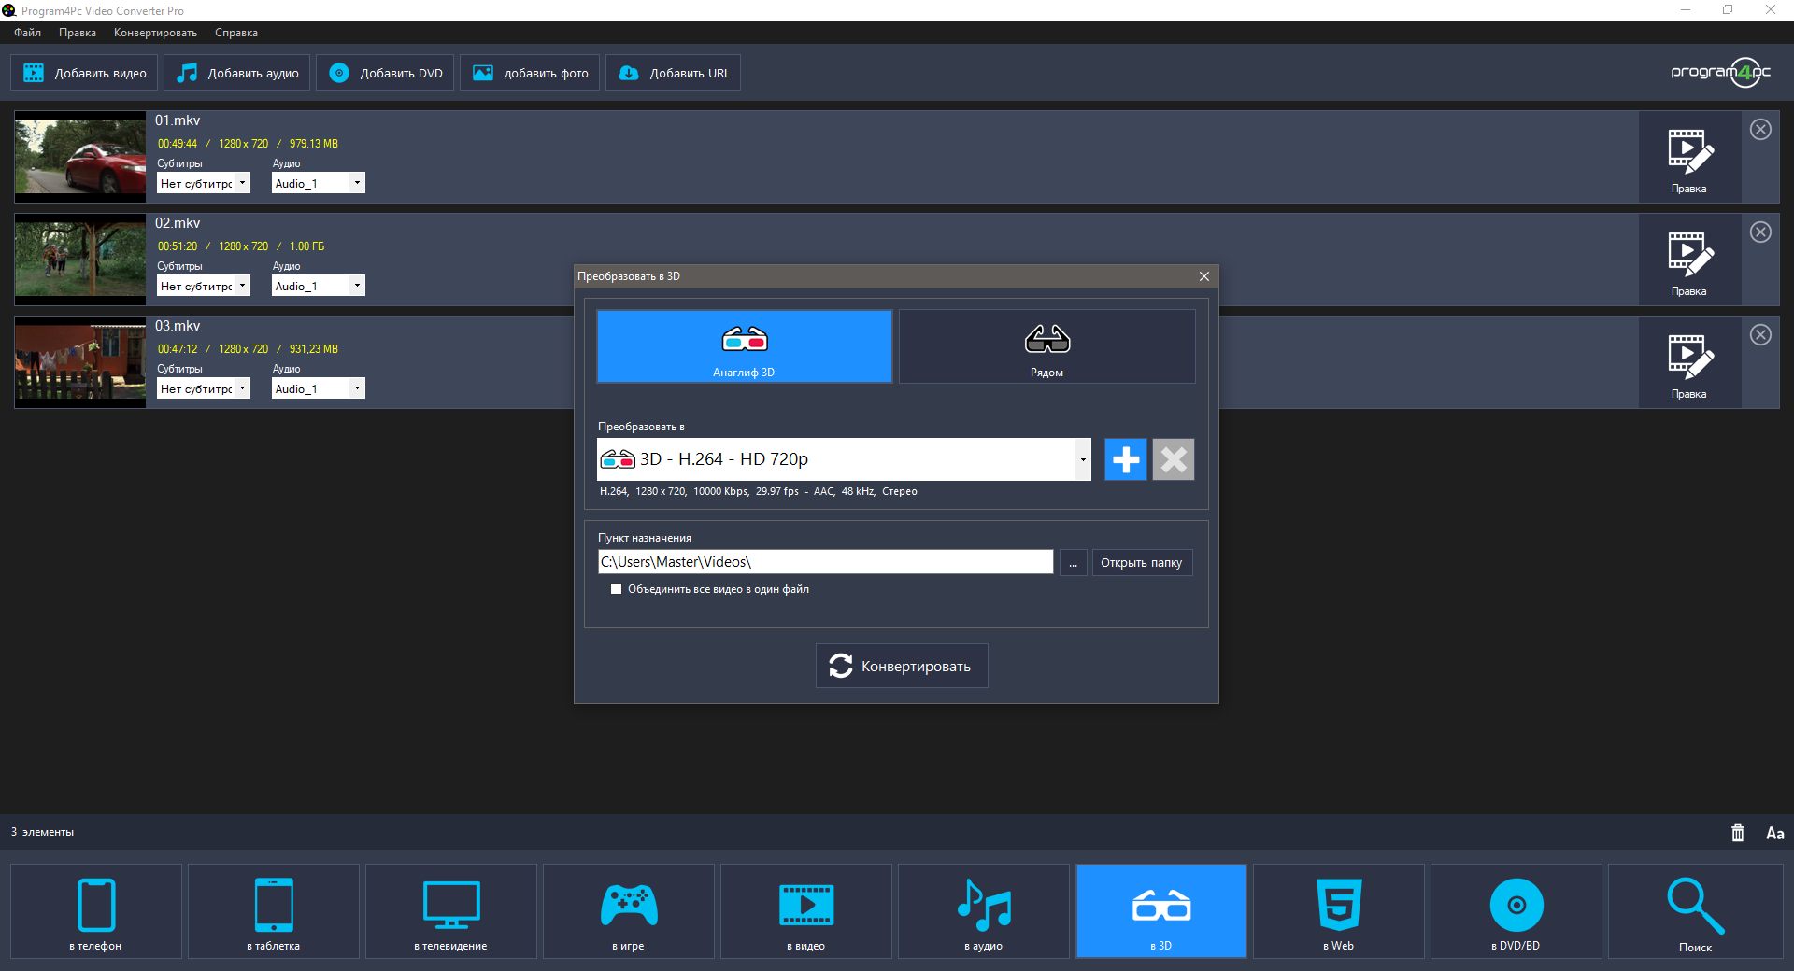Expand the 3D H.264 HD 720p profile dropdown

(x=1083, y=459)
